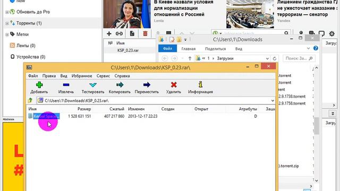Select the ).torrent.zip file in Explorer
340x191 pixels.
pyautogui.click(x=288, y=166)
